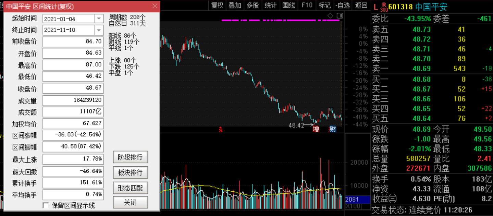Select 复权 in the top toolbar
The image size is (493, 216).
click(217, 5)
